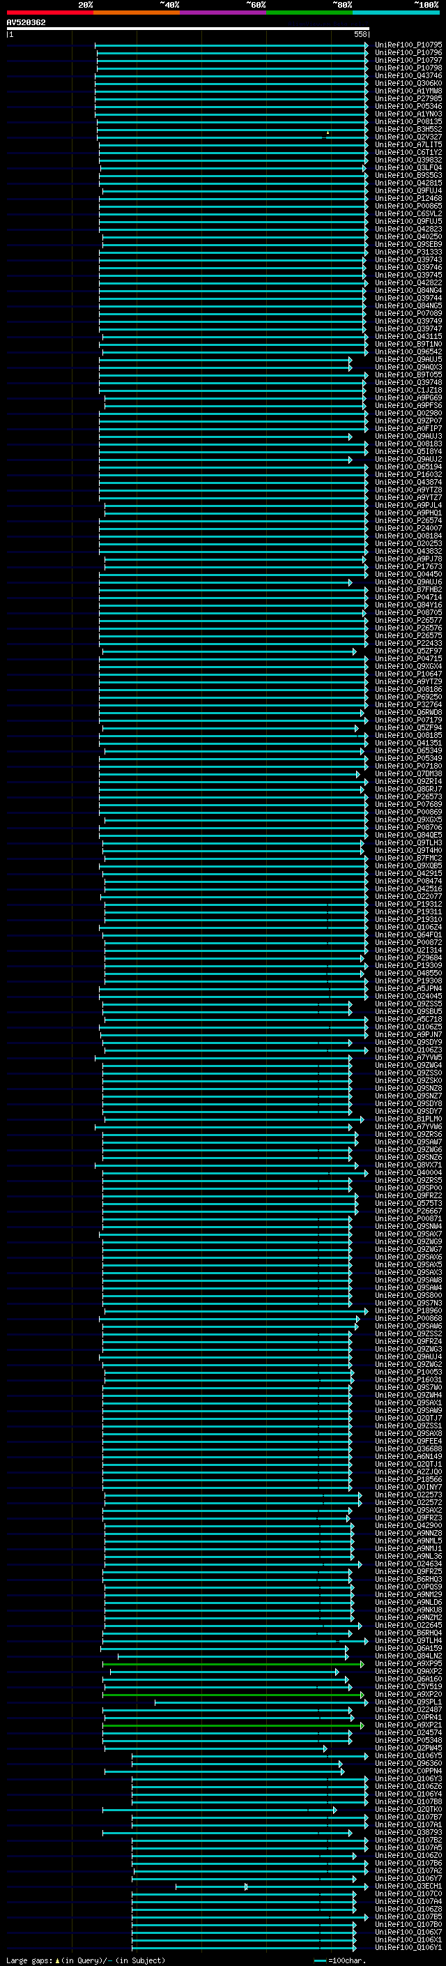446x1966 pixels.
Task: Click the green alignment bar for UniRef100_A9XP21
Action: [233, 1725]
